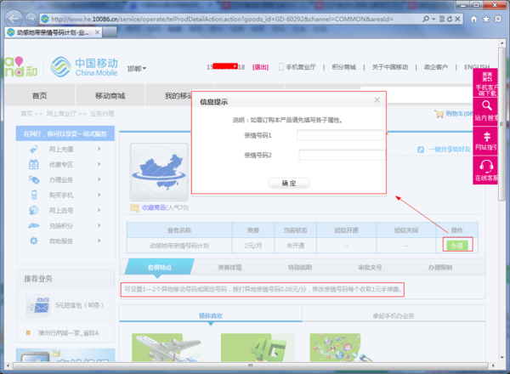
Task: Click the search magnifier in the address bar
Action: [x=426, y=19]
